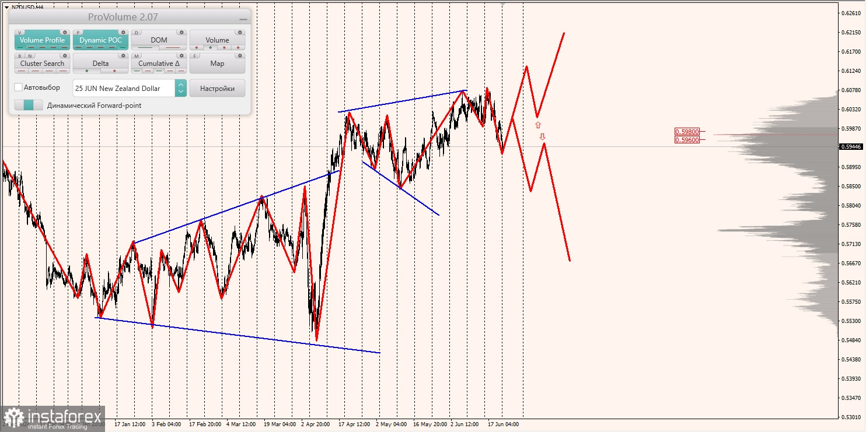Select DOM red line sub-mode
This screenshot has height=432, width=866.
[173, 47]
